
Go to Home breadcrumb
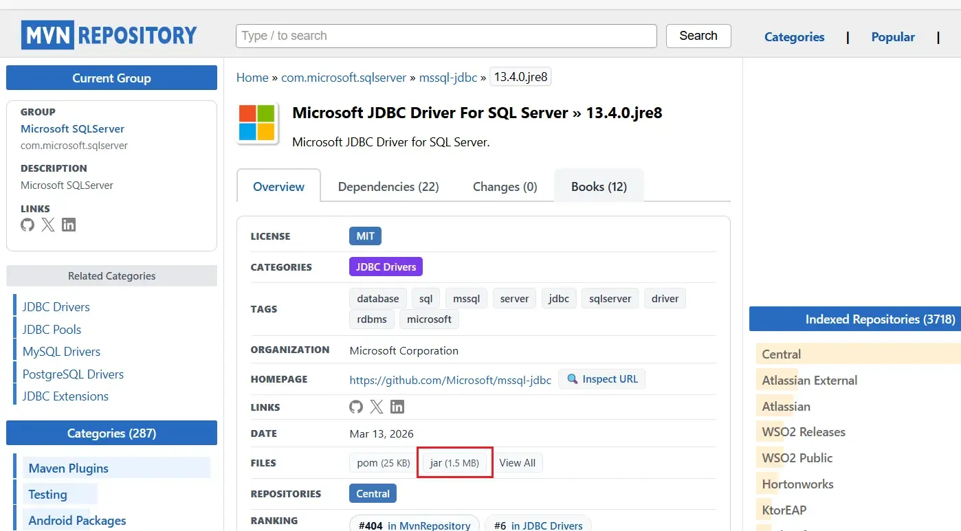point(252,78)
